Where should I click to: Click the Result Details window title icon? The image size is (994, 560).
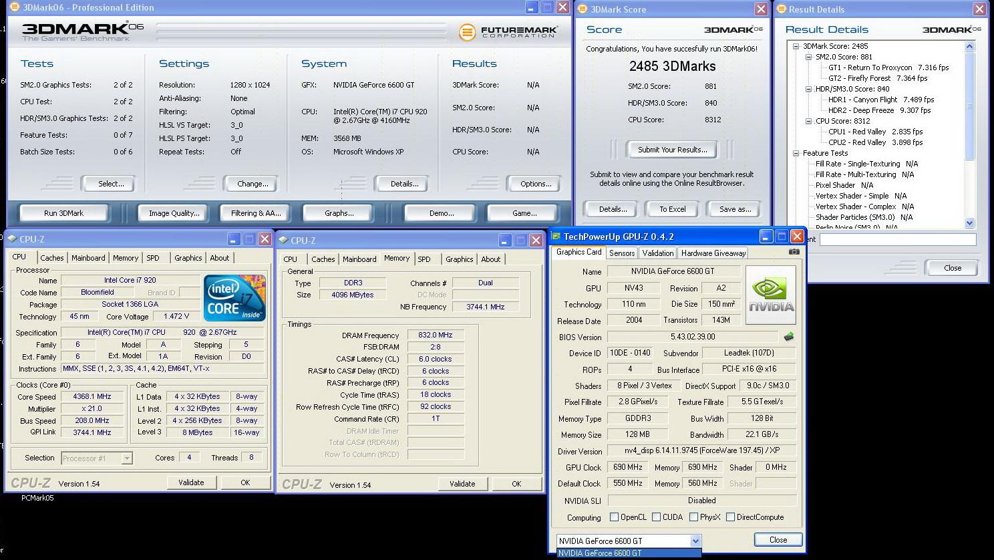781,9
